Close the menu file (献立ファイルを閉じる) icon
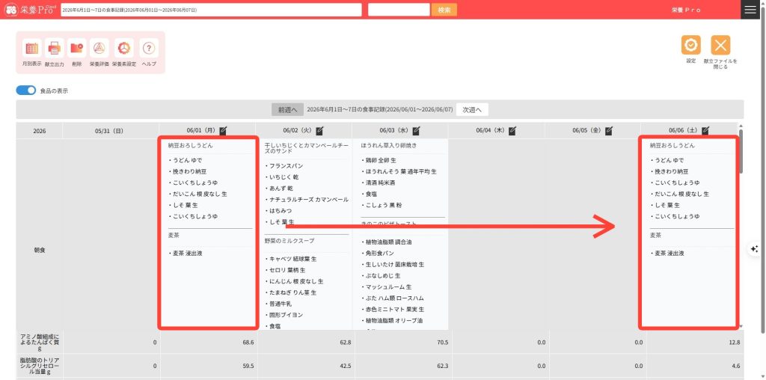Screen dimensions: 766x380 [720, 45]
